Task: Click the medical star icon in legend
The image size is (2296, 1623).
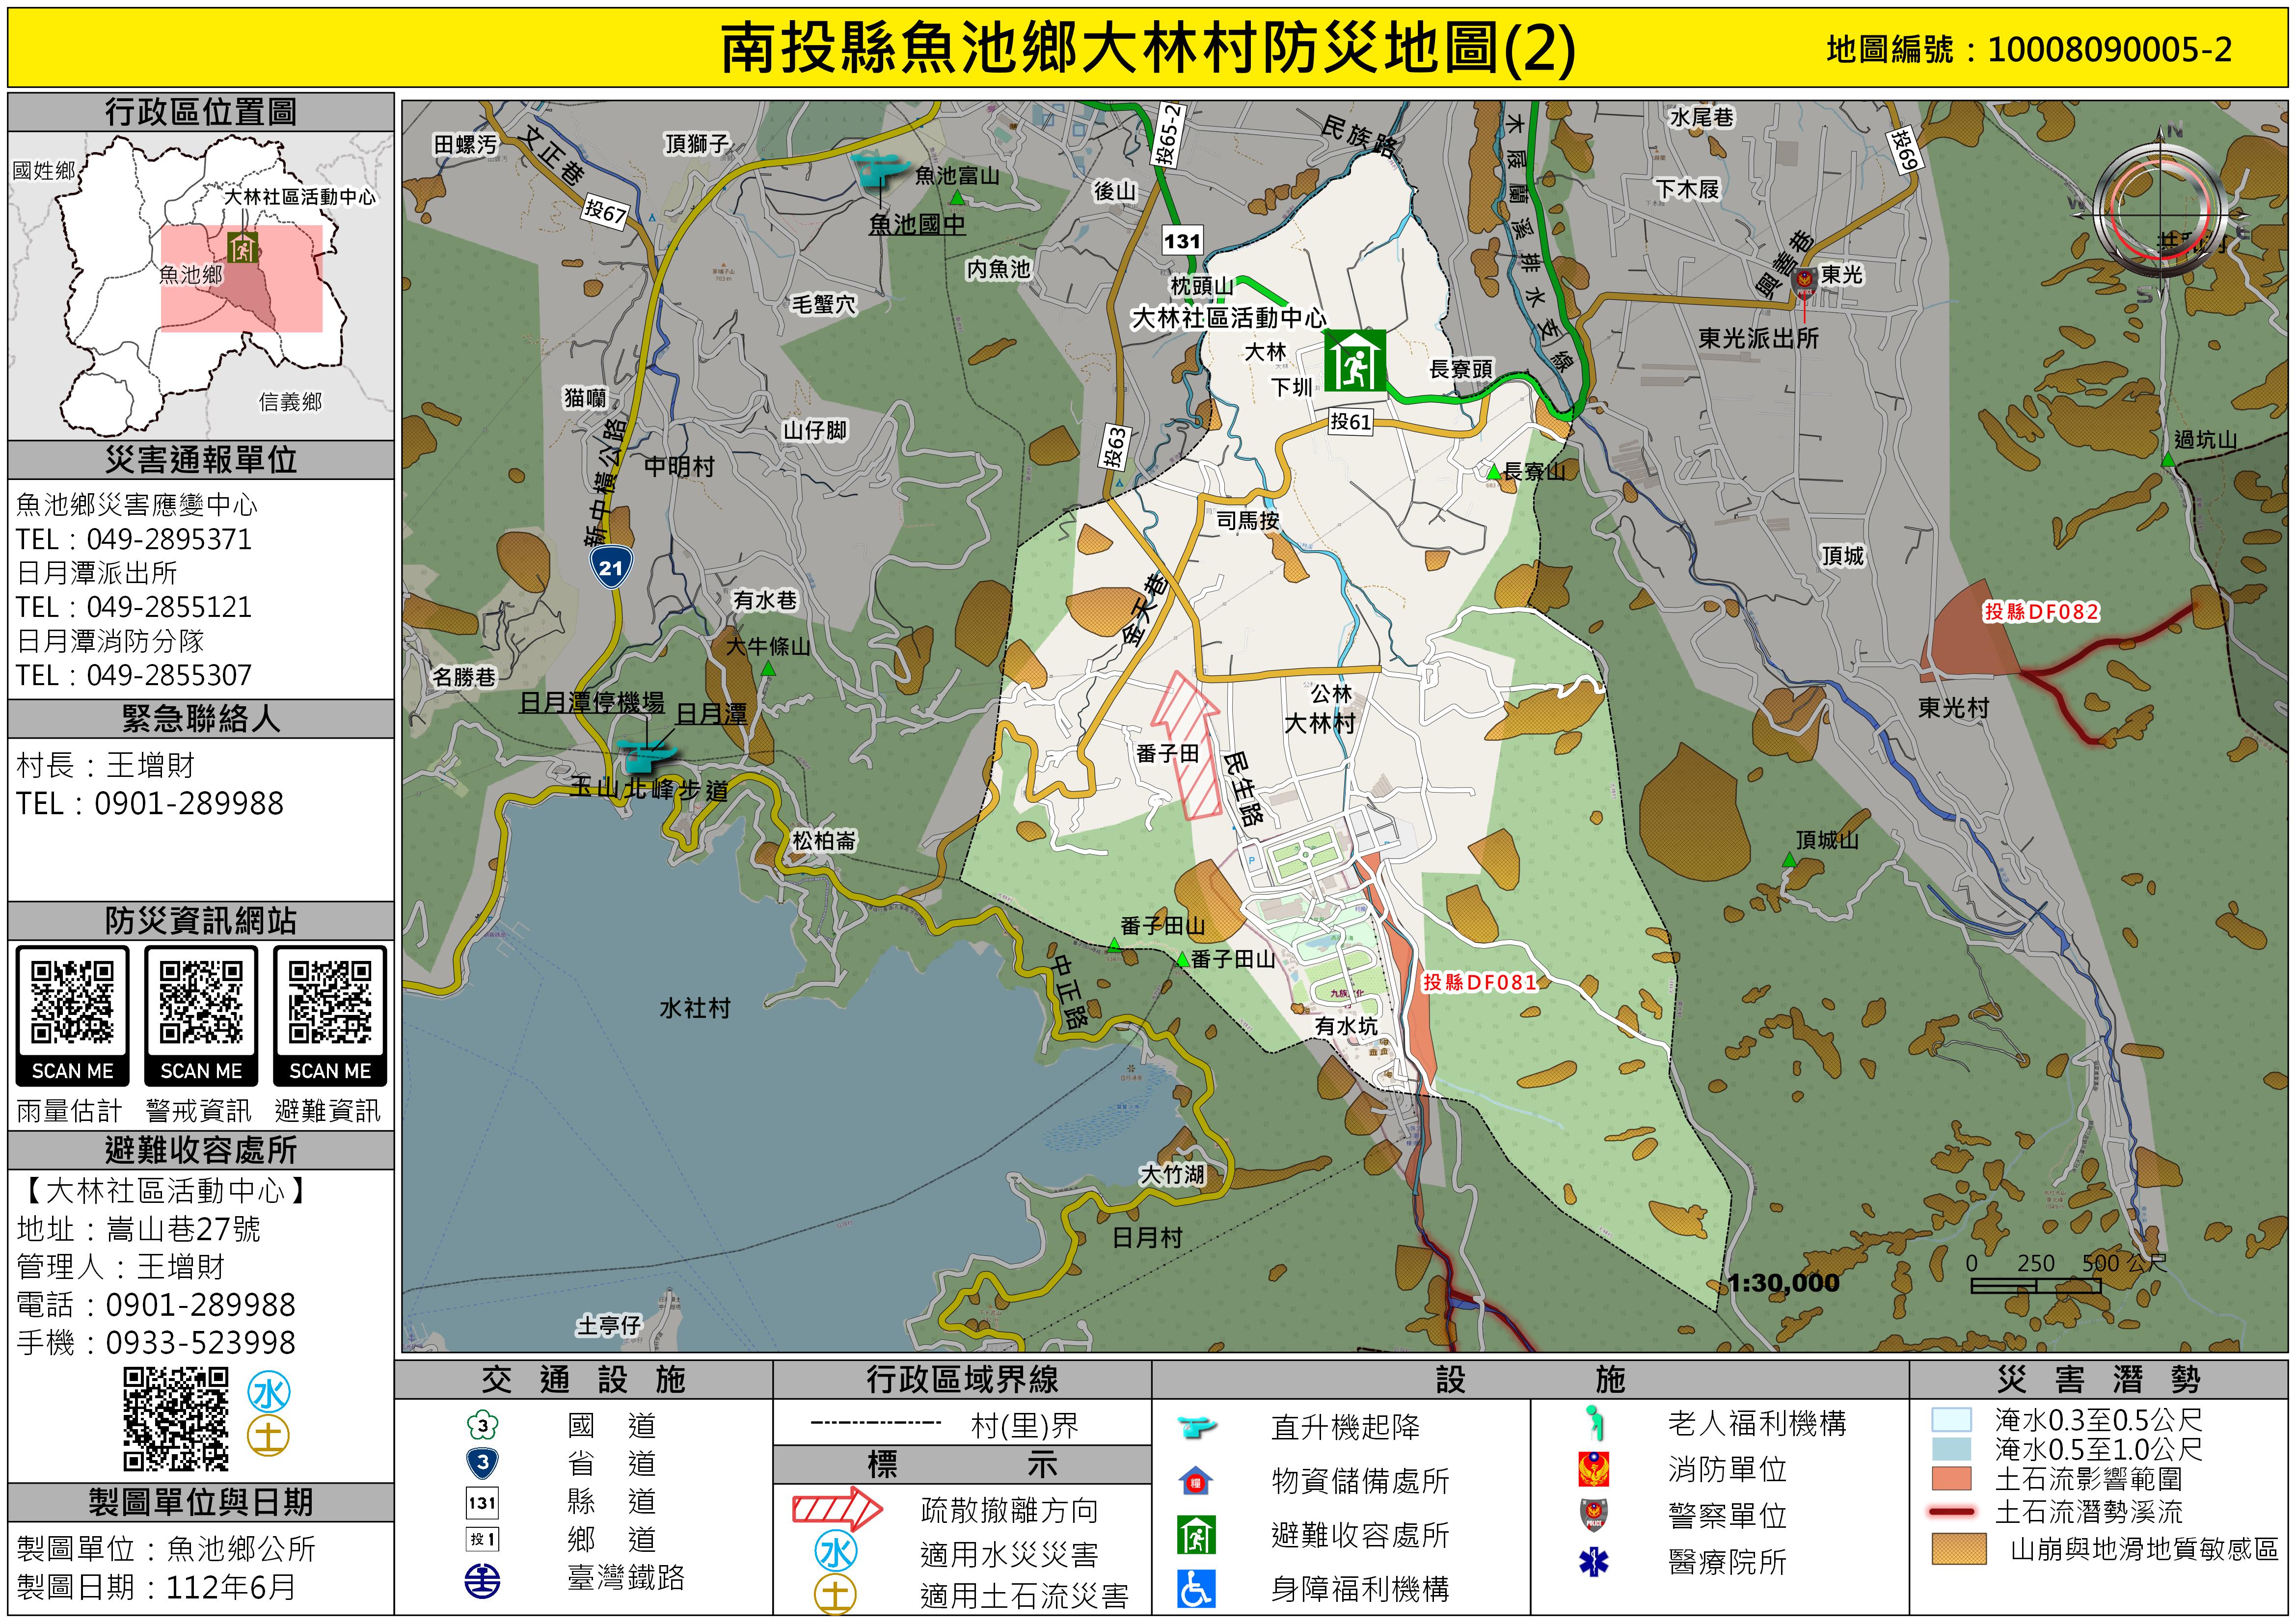Action: pyautogui.click(x=1593, y=1561)
